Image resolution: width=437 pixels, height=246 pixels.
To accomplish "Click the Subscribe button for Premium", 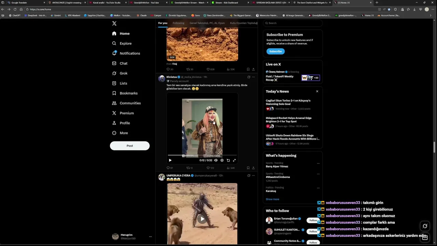I will pyautogui.click(x=276, y=51).
